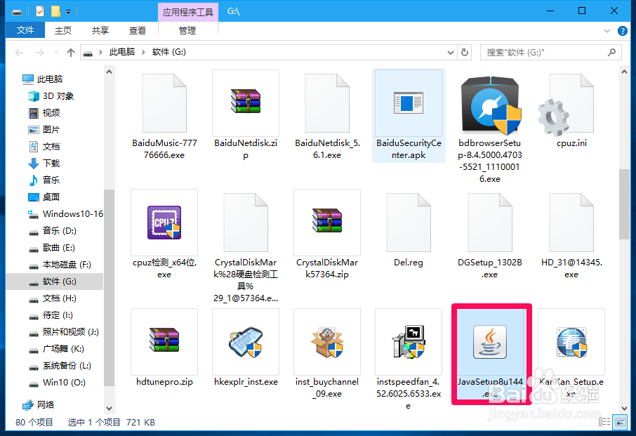Expand recent locations dropdown arrow
Image resolution: width=636 pixels, height=436 pixels.
[56, 53]
